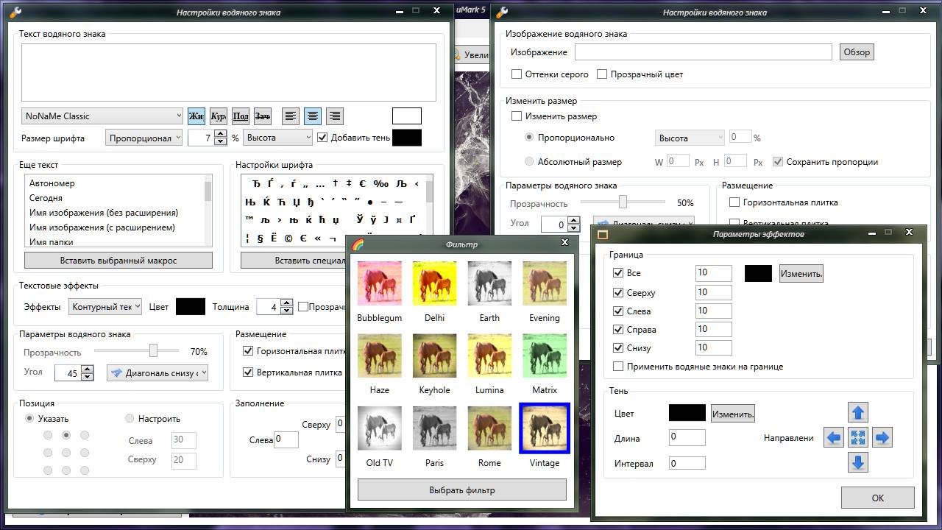Image resolution: width=942 pixels, height=530 pixels.
Task: Uncheck 'Горизонтальная плитка' in text watermark window
Action: (x=248, y=351)
